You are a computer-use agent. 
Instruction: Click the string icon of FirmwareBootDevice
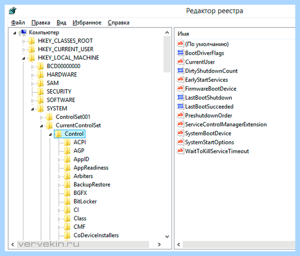180,88
